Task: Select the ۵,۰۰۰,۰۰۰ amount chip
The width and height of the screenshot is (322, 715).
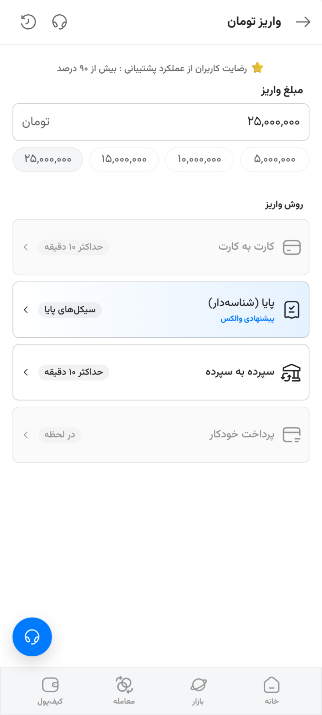Action: [274, 160]
